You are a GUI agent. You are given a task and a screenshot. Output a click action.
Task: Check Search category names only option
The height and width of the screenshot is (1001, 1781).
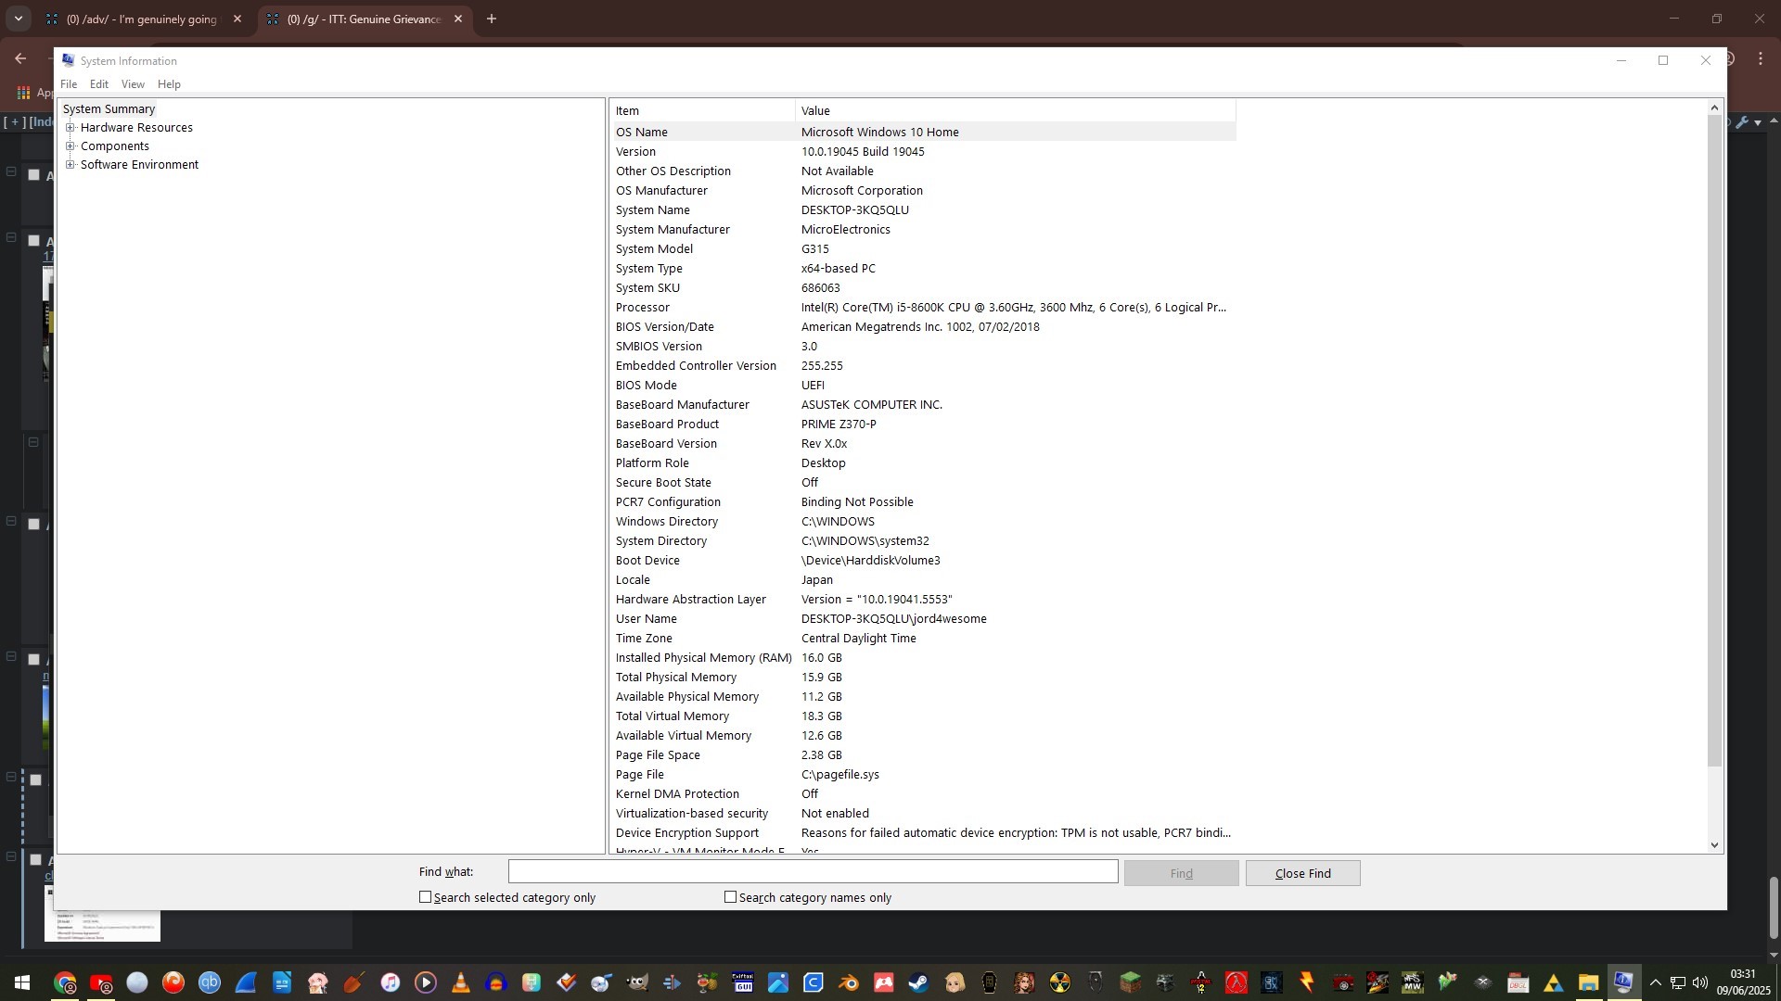click(731, 897)
